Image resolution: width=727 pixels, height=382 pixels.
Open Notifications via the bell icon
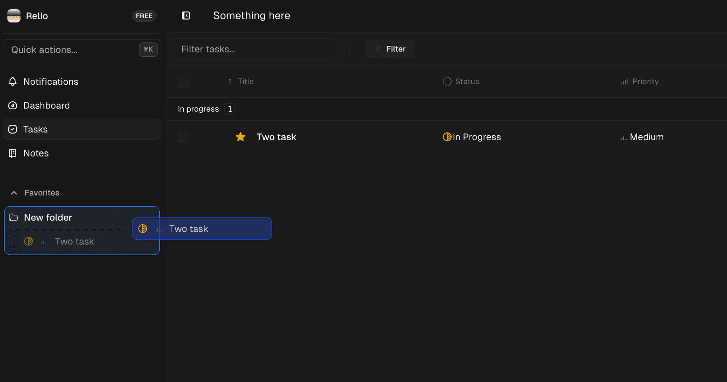(x=13, y=82)
